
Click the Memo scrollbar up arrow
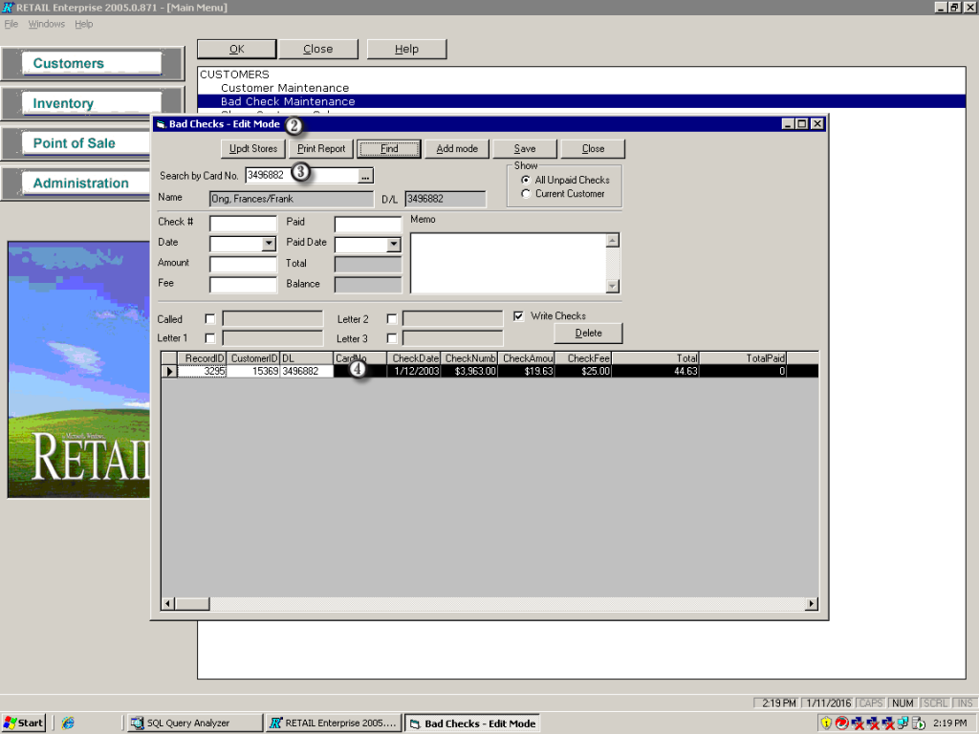(x=613, y=241)
